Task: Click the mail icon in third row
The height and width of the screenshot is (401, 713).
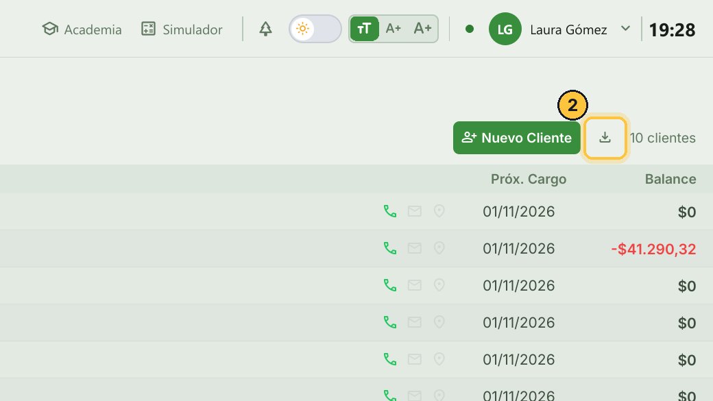Action: click(x=414, y=286)
